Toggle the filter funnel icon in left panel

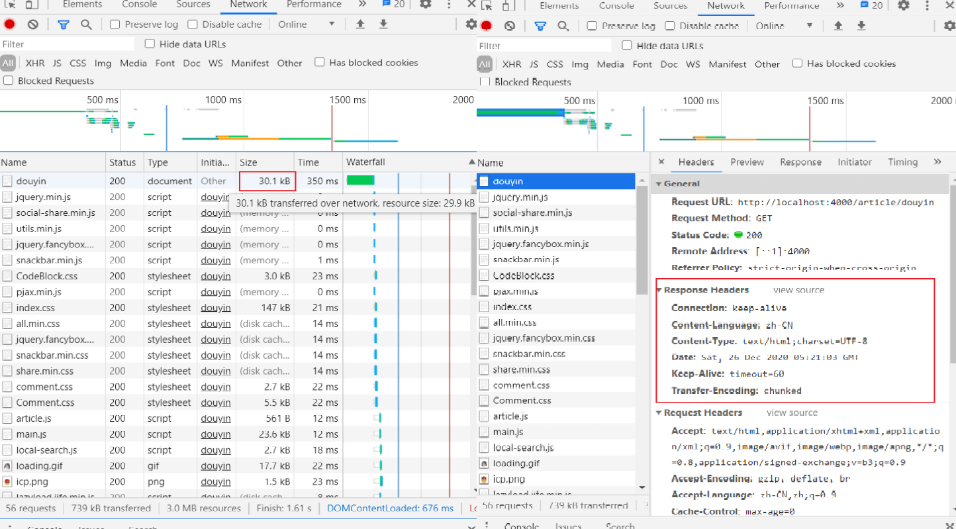pos(63,24)
